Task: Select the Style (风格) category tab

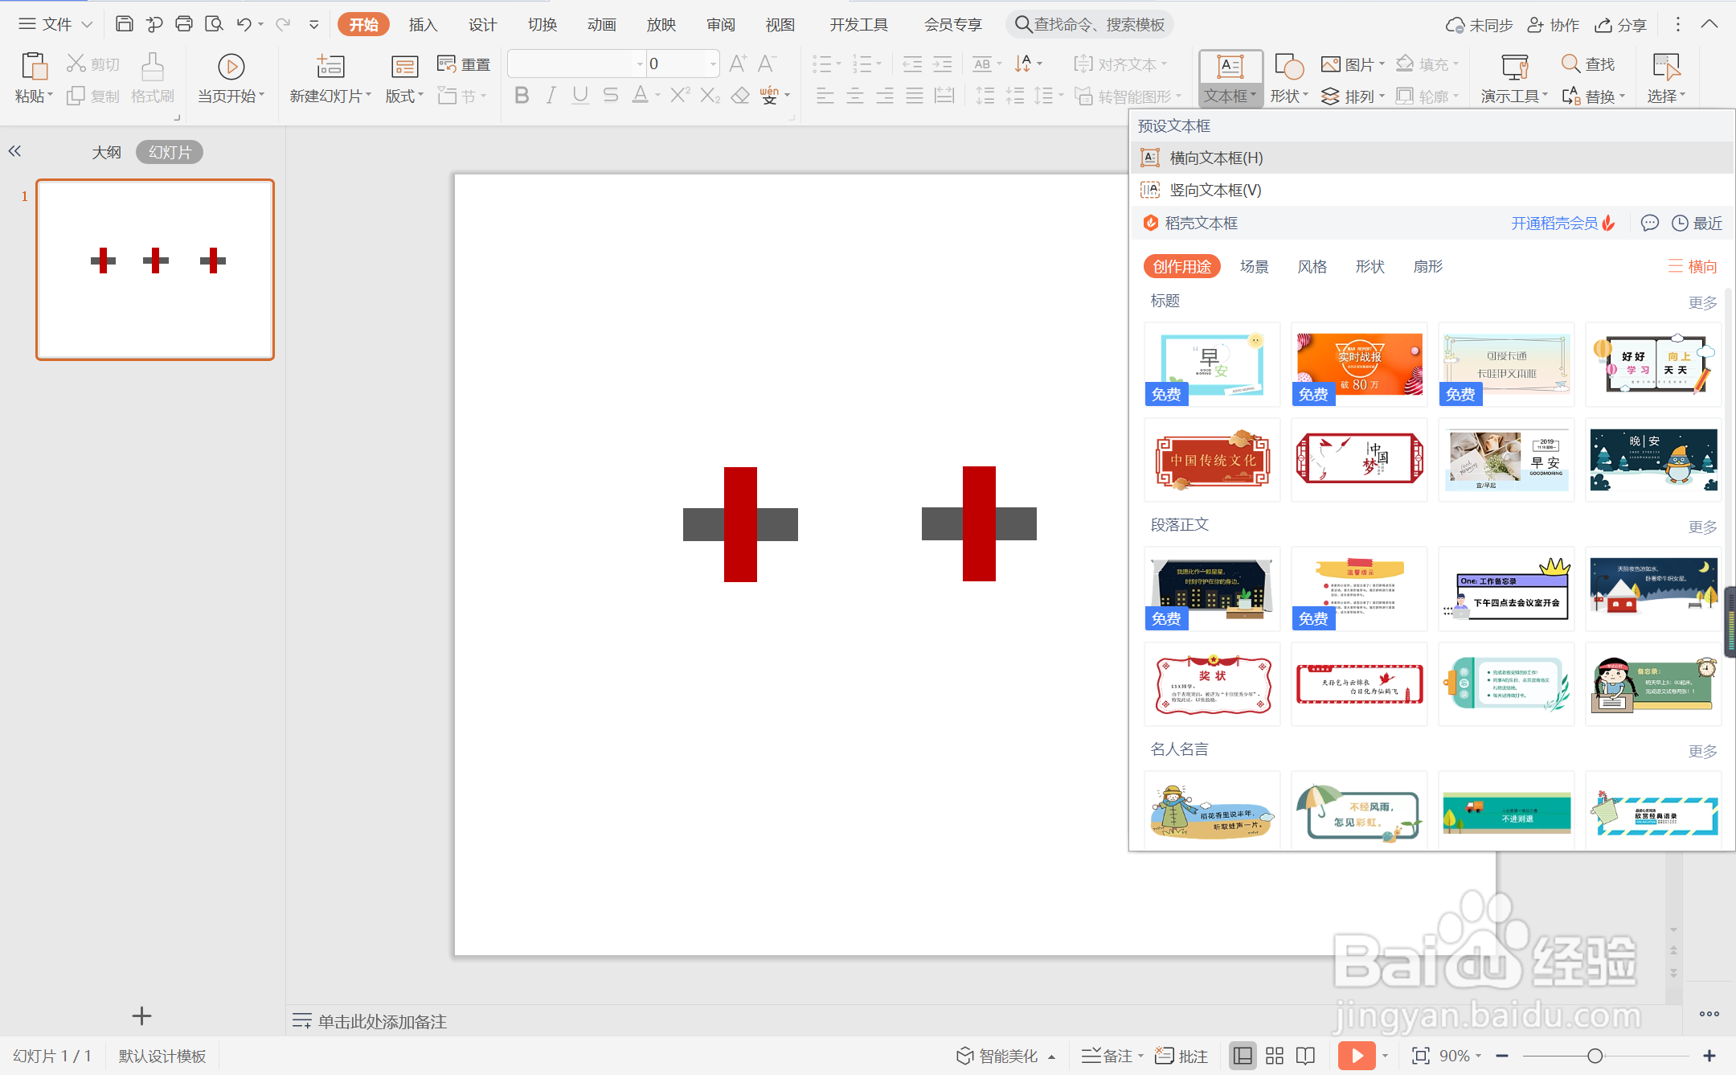Action: (x=1312, y=266)
